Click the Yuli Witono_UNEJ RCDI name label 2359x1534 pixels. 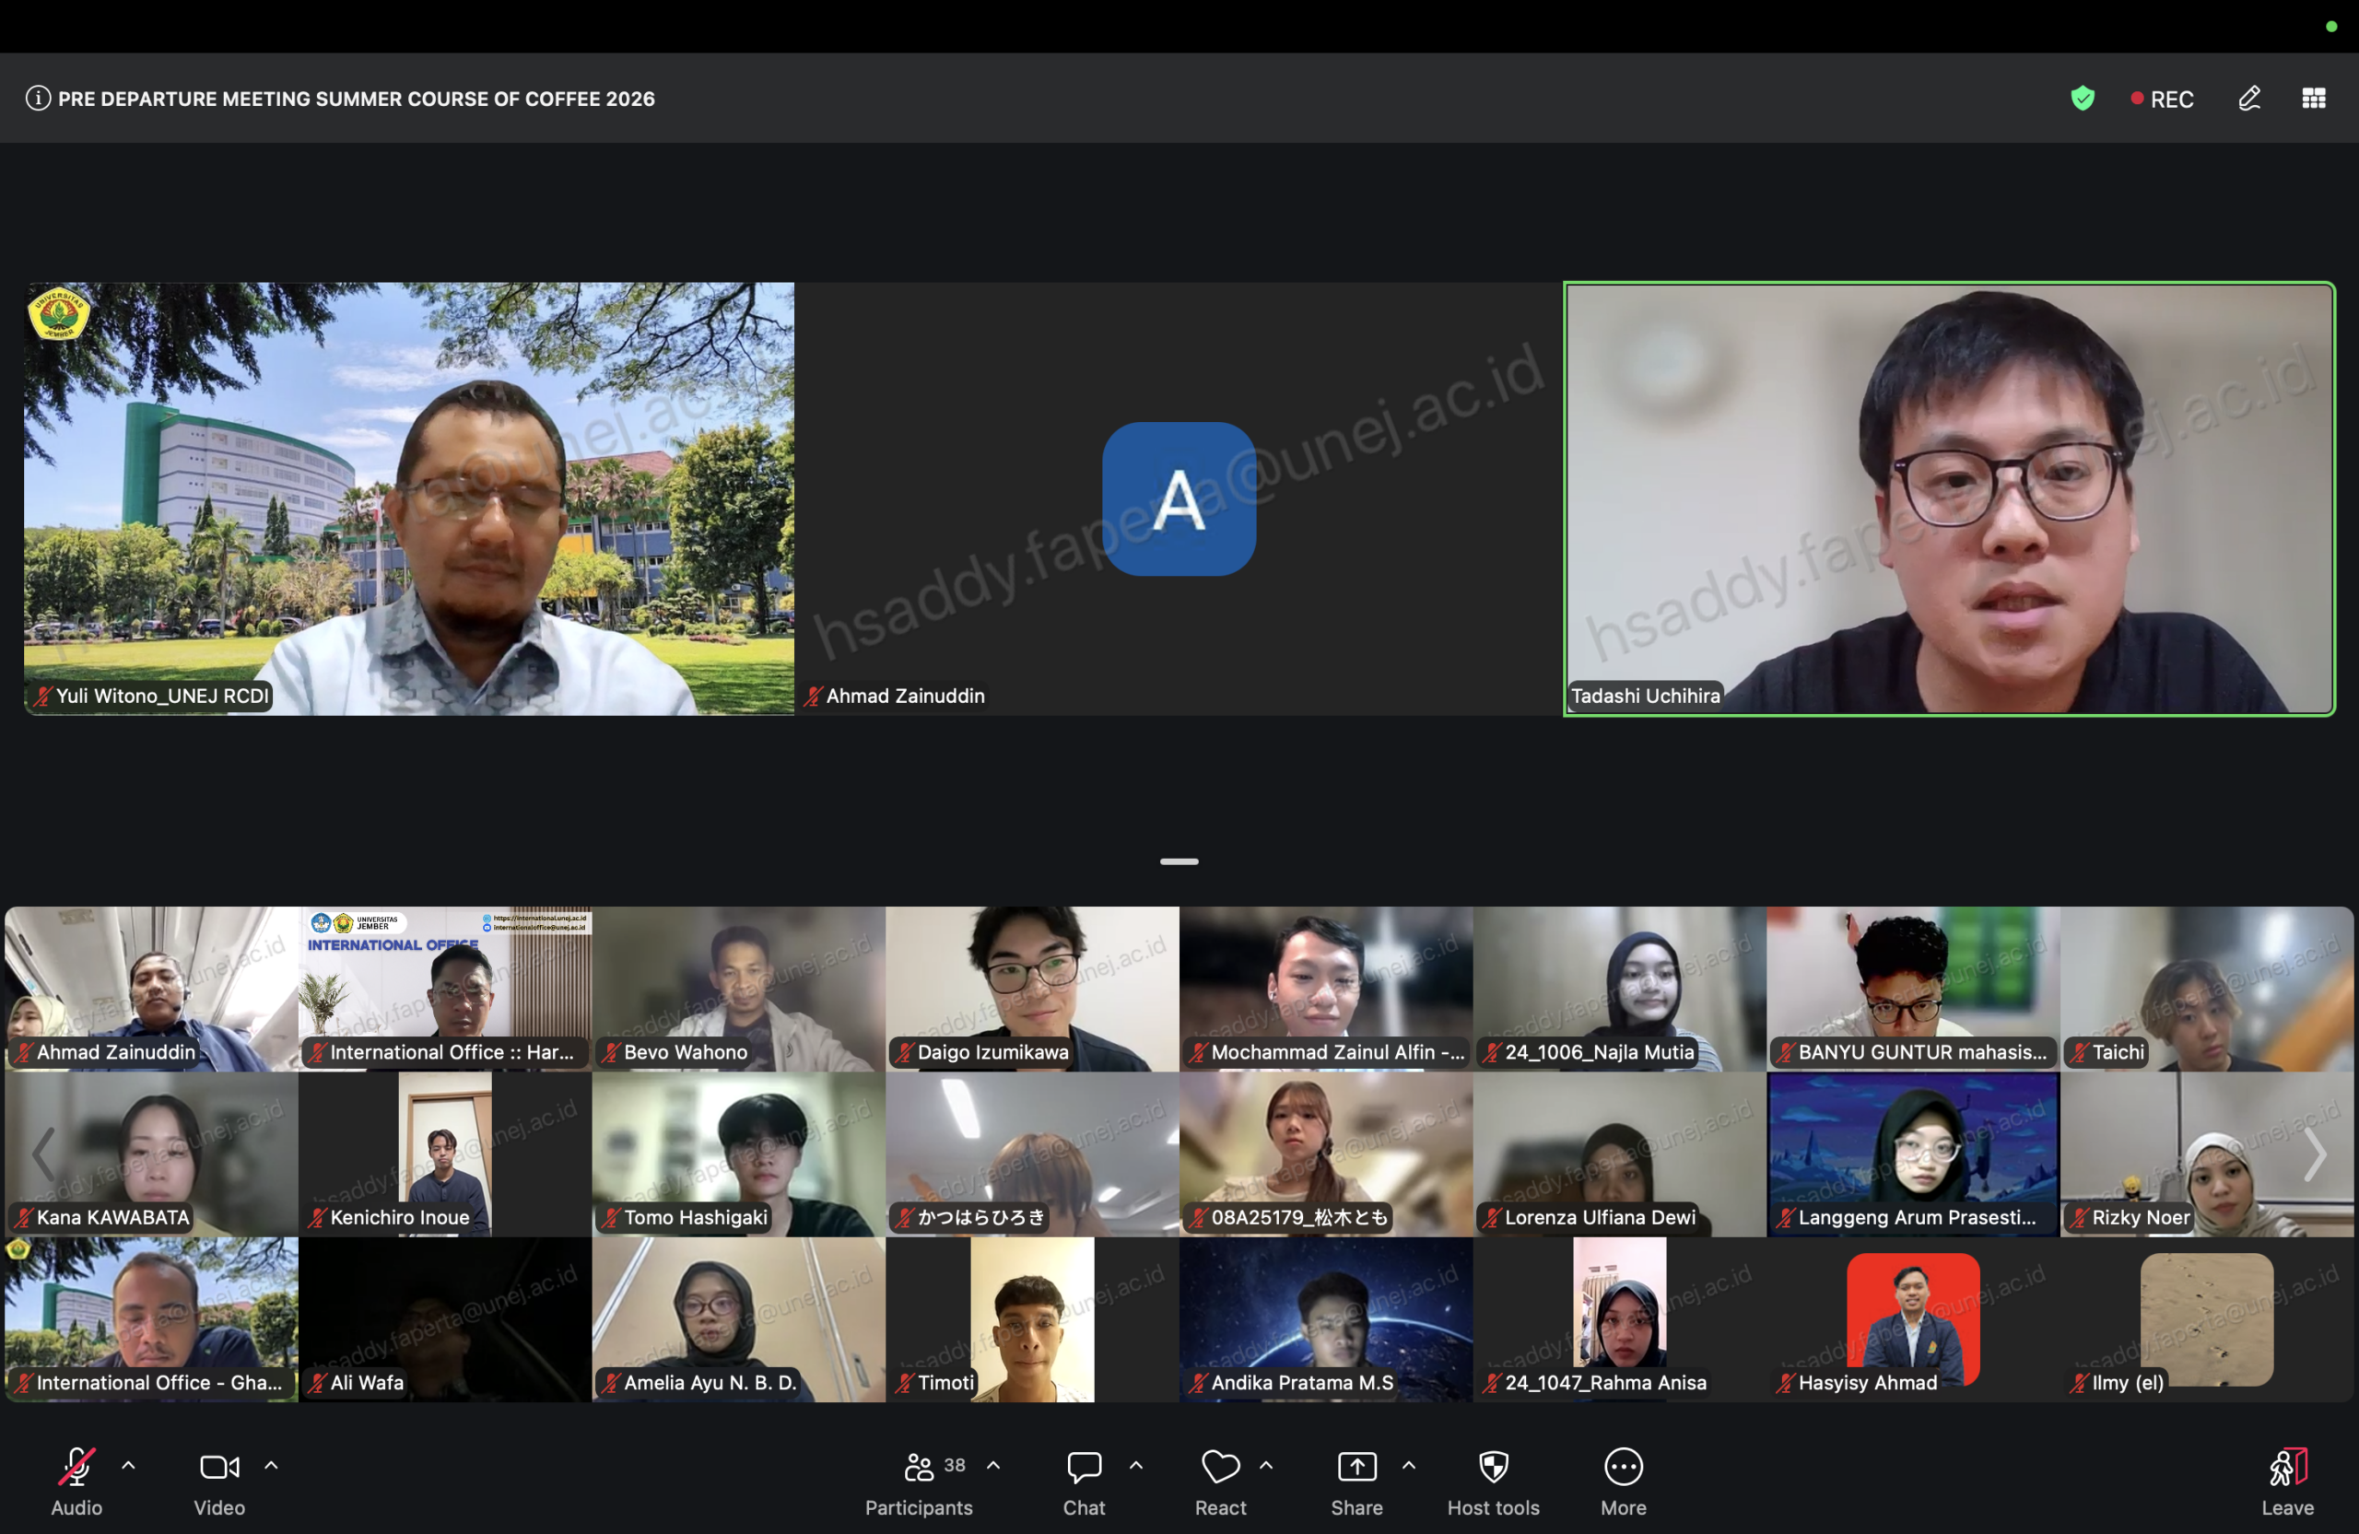(x=152, y=696)
